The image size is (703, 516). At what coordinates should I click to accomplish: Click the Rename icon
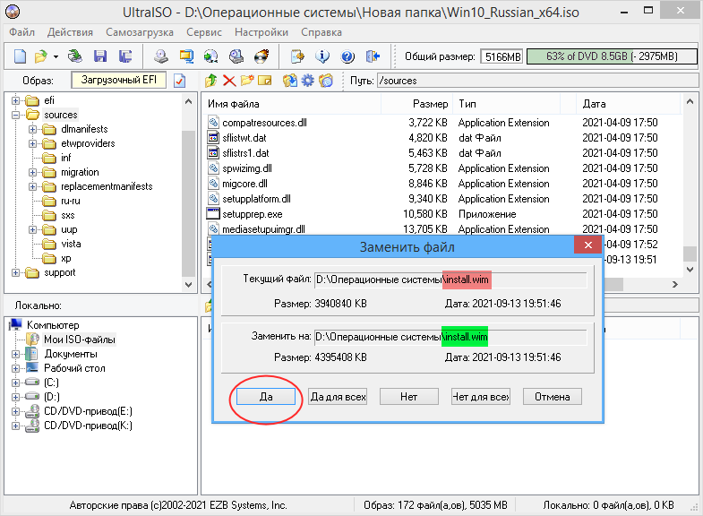[x=265, y=81]
